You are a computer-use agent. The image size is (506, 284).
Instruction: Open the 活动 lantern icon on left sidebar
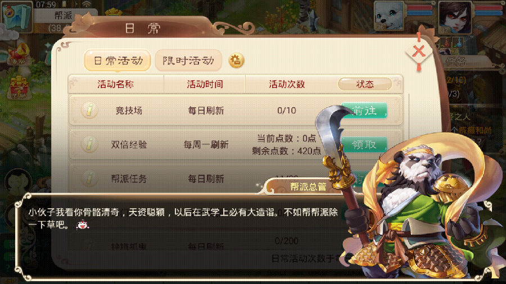[19, 53]
